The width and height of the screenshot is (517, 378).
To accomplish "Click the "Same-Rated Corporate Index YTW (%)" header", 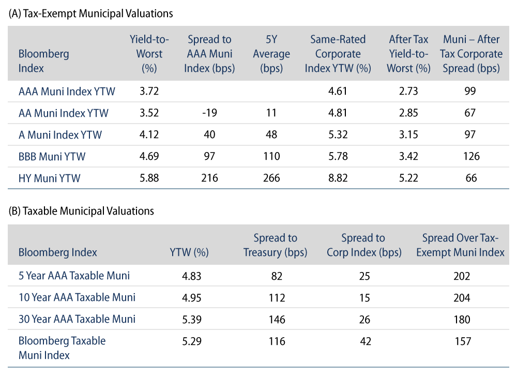I will 338,54.
